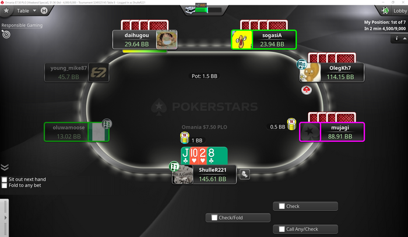Click the chat bubble icon near ShulleR221
This screenshot has width=408, height=237.
point(245,174)
